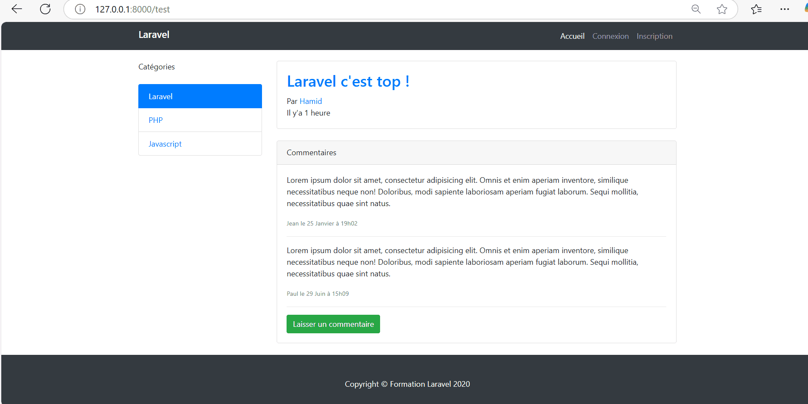Screen dimensions: 808x404
Task: Select the Javascript category
Action: [x=200, y=144]
